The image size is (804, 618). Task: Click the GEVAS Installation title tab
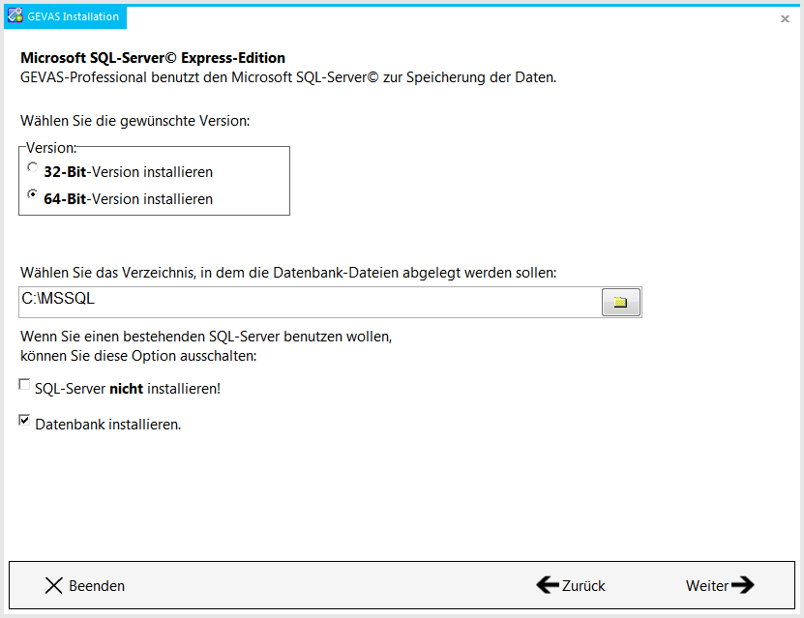pyautogui.click(x=65, y=16)
